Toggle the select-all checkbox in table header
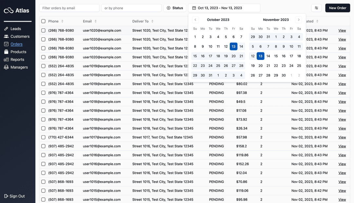 pos(44,21)
